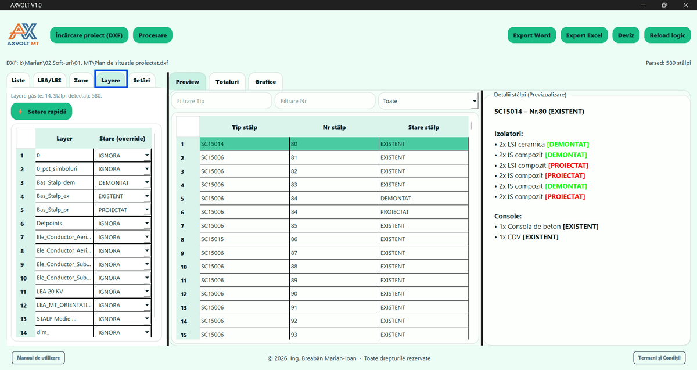The image size is (697, 370).
Task: Select preview table row header 10
Action: click(188, 267)
